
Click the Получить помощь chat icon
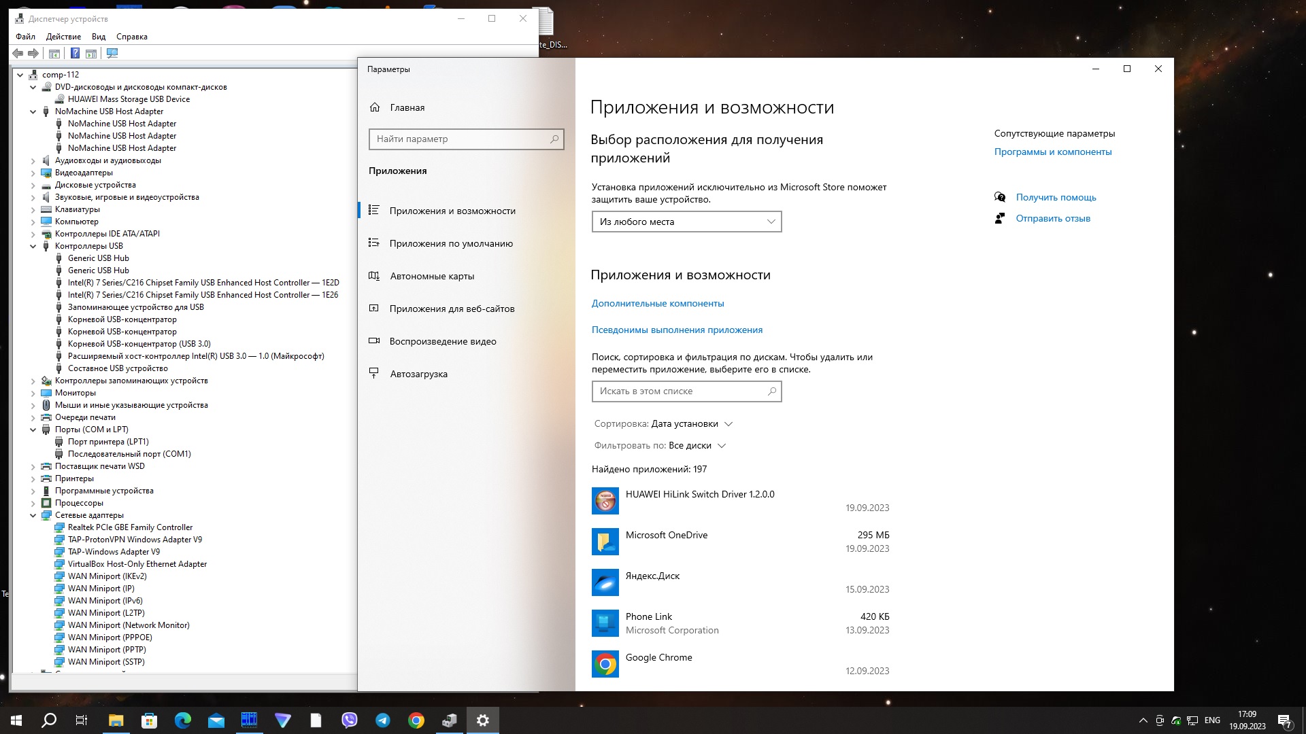pyautogui.click(x=1000, y=197)
